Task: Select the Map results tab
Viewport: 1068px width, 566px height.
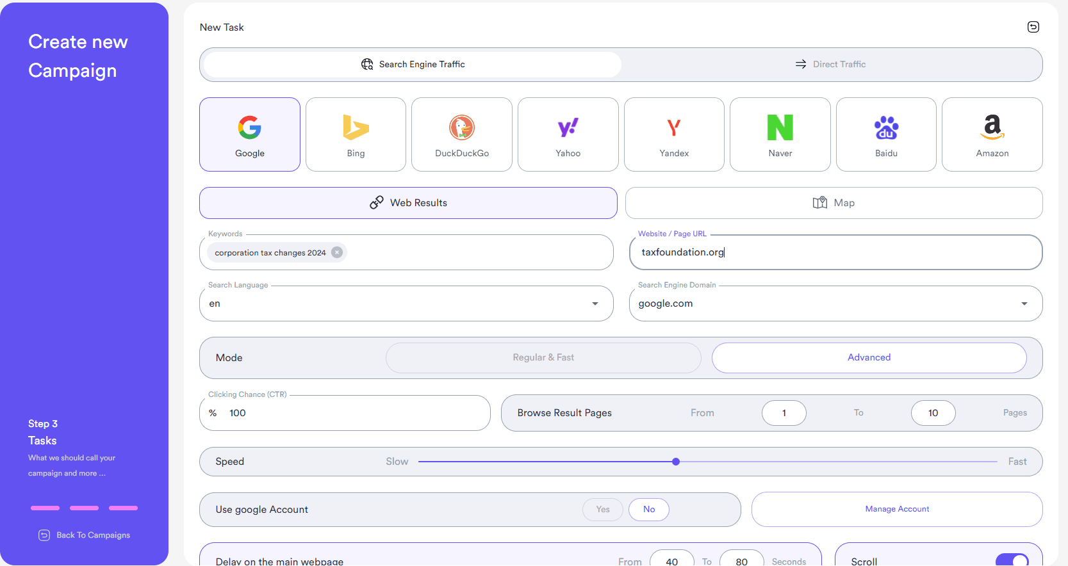Action: click(834, 203)
